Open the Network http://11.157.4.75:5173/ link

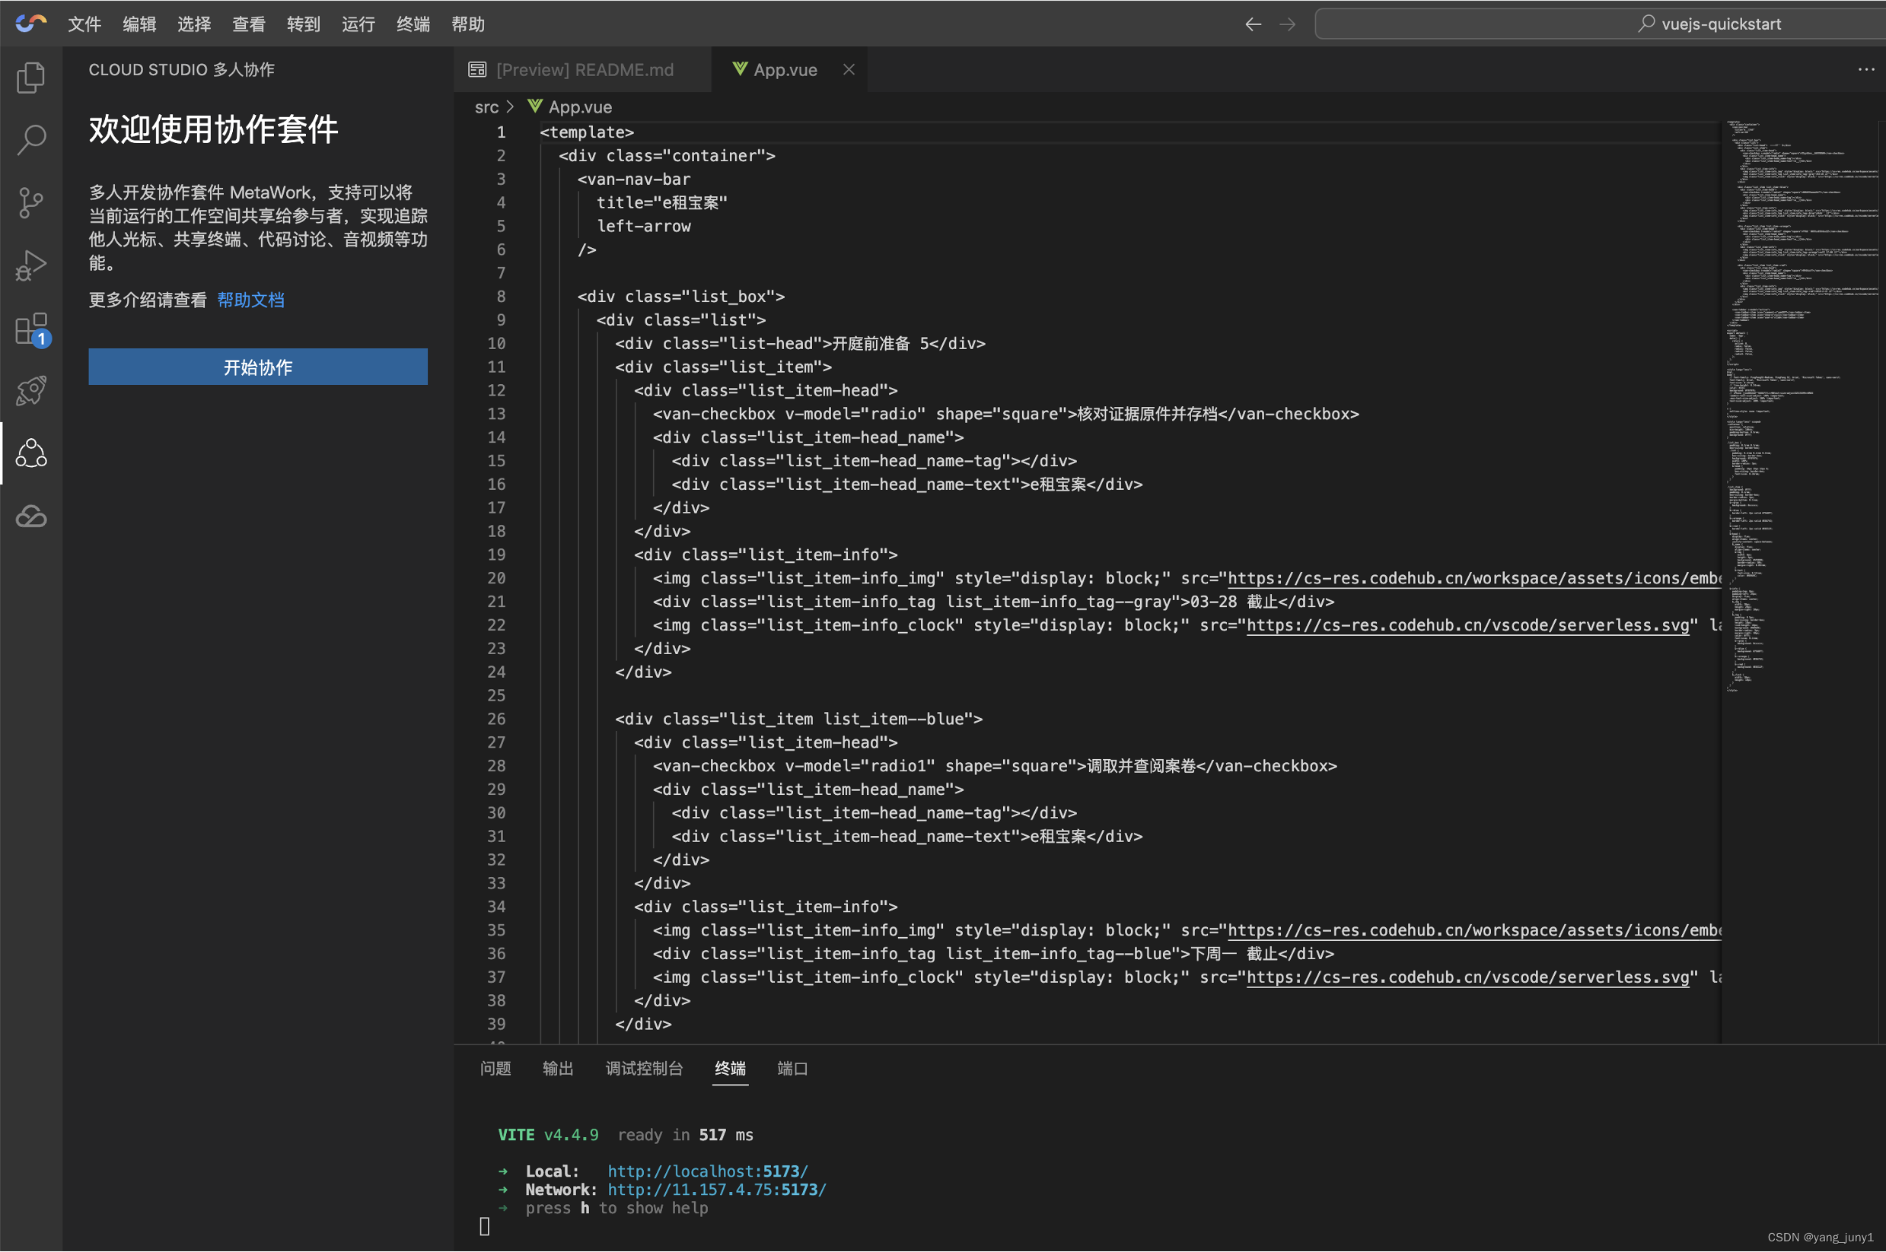coord(716,1189)
